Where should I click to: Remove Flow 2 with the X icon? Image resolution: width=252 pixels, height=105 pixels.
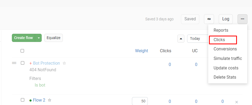(x=237, y=102)
